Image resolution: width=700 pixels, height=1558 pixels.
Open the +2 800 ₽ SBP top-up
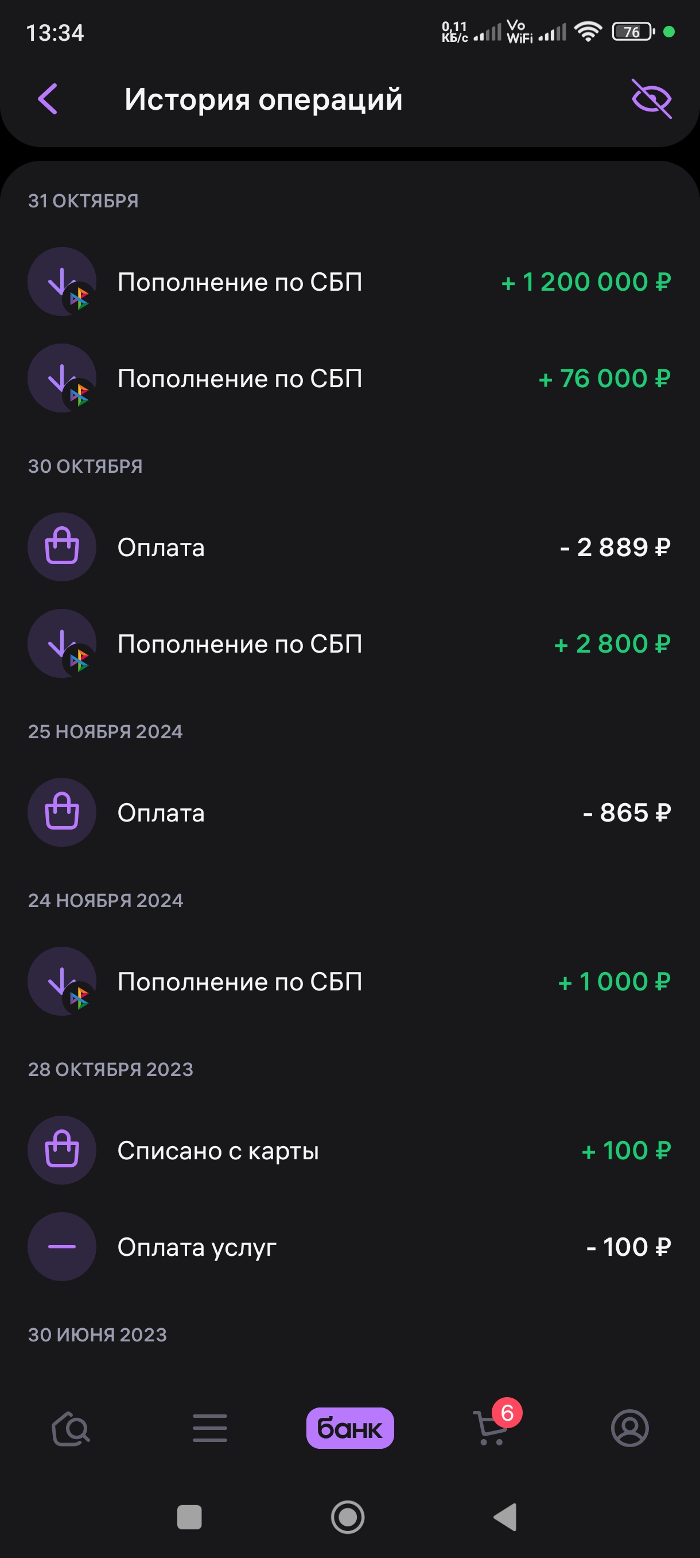click(349, 643)
